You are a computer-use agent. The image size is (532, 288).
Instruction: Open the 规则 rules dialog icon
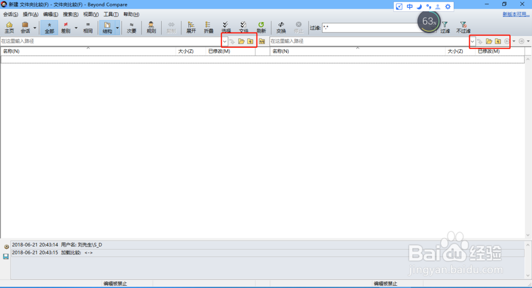[151, 28]
